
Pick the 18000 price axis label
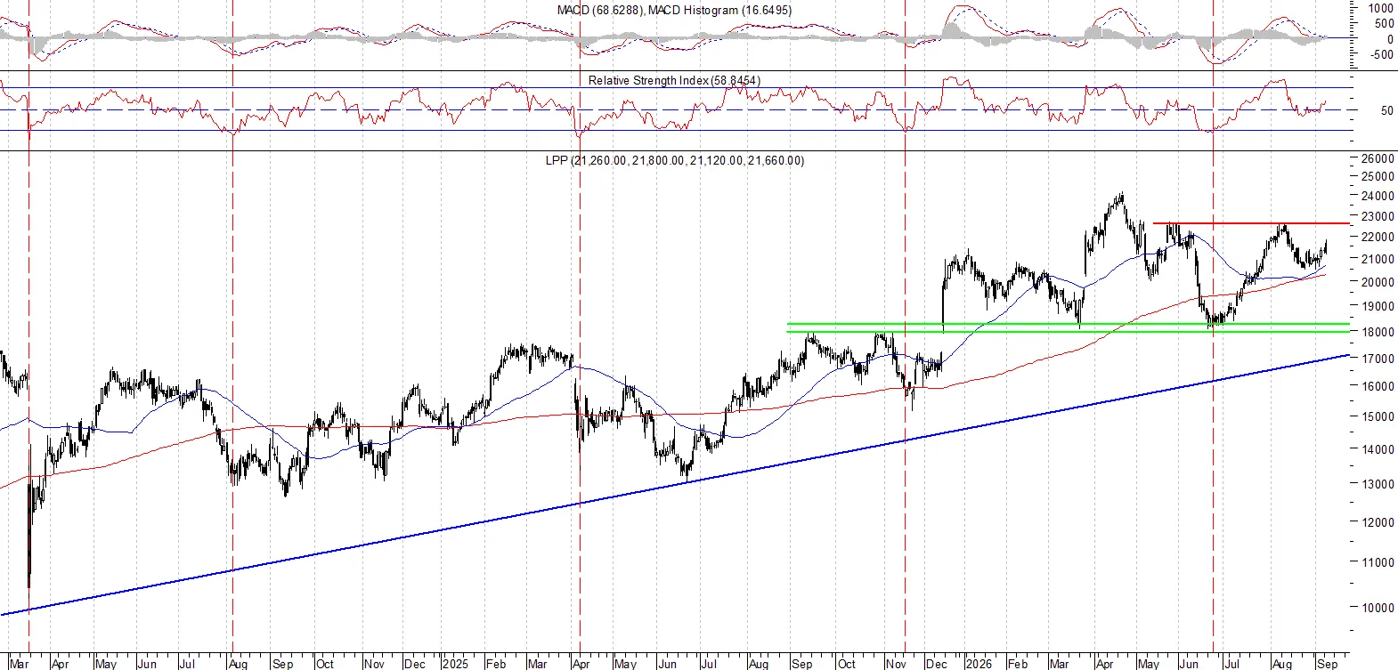[1378, 332]
